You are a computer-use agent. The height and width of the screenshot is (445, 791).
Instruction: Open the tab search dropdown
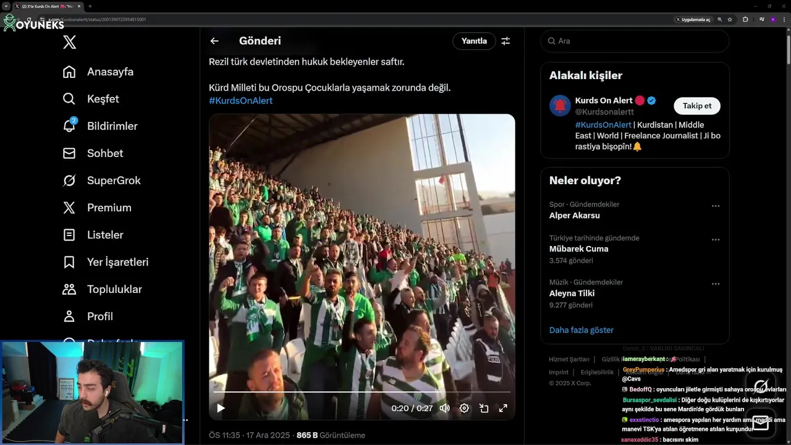[6, 6]
